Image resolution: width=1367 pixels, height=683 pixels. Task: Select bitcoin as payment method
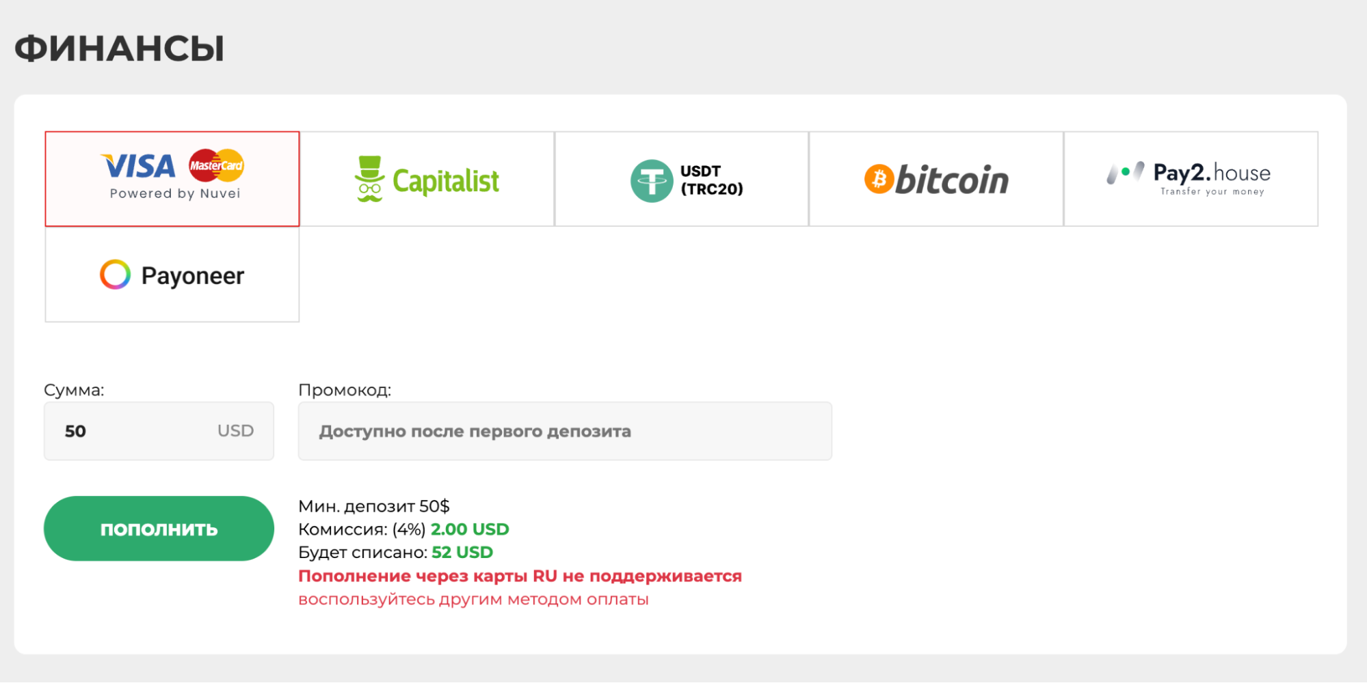(x=936, y=179)
